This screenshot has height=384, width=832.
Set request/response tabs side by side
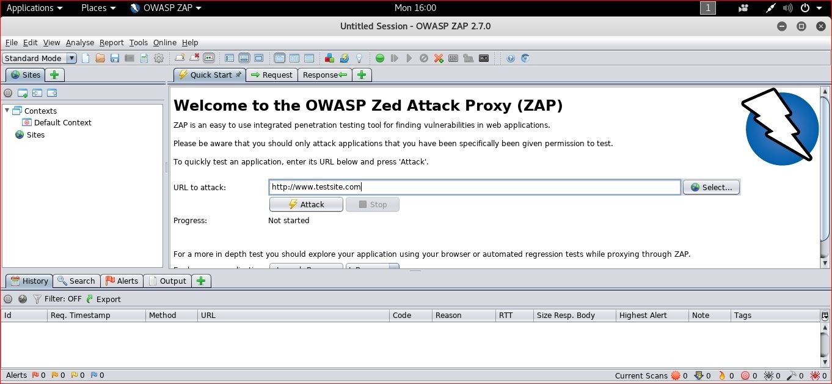(280, 58)
